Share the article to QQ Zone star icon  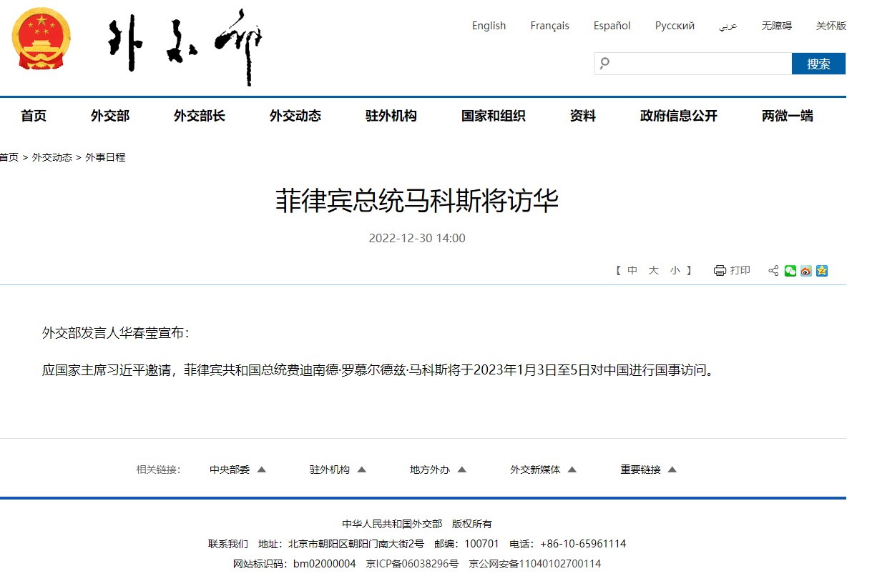(x=822, y=271)
